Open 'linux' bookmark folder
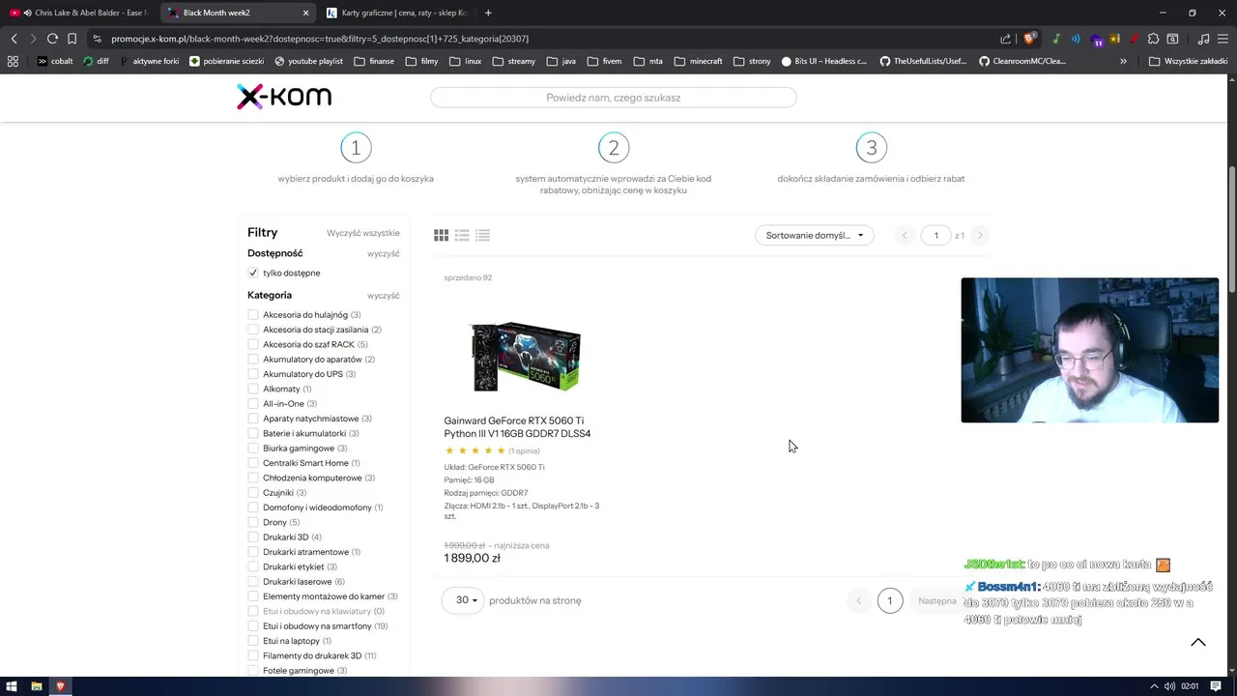Screen dimensions: 1237x696 point(466,61)
